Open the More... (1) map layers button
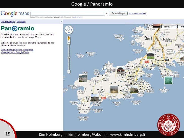The width and height of the screenshot is (184, 138). pyautogui.click(x=169, y=27)
